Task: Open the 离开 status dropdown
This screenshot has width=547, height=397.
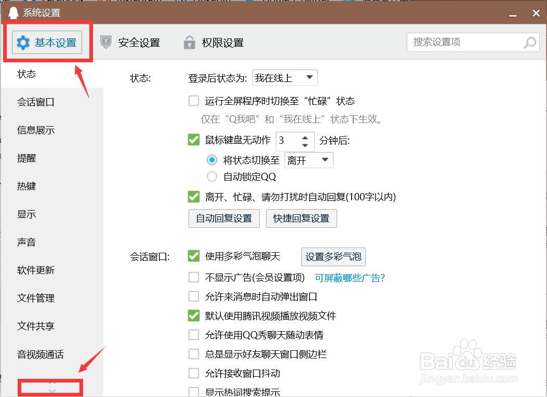Action: [x=309, y=160]
